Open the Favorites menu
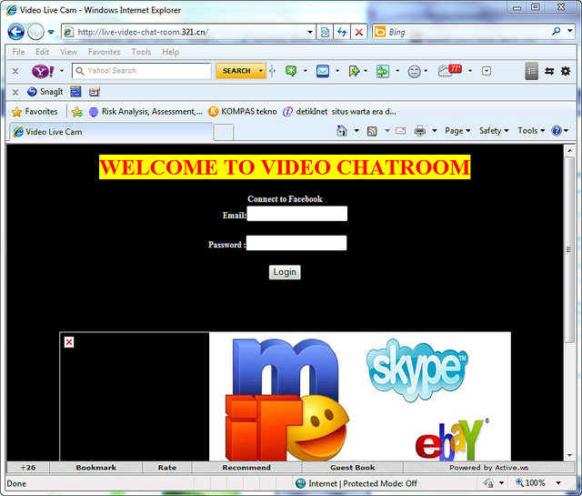 point(104,52)
